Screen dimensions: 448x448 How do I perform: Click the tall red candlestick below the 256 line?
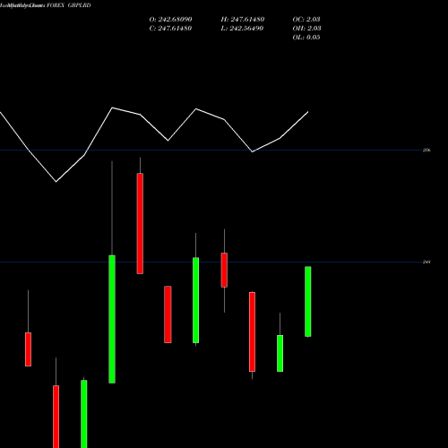pyautogui.click(x=140, y=223)
